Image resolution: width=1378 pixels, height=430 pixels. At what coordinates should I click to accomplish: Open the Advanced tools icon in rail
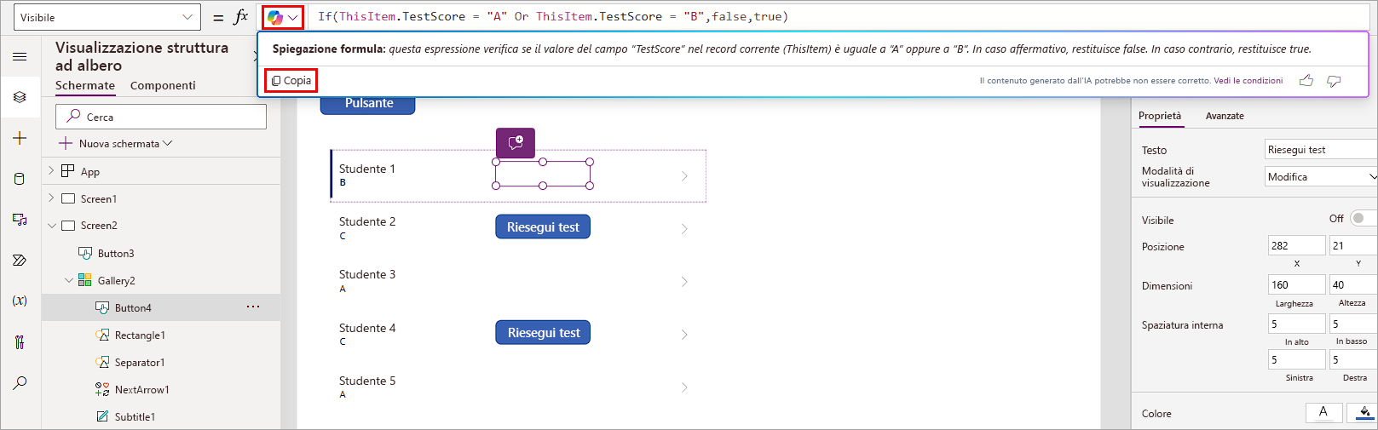click(x=20, y=342)
